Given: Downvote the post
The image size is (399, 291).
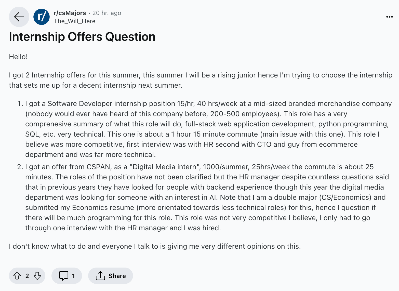Looking at the screenshot, I should (x=37, y=276).
